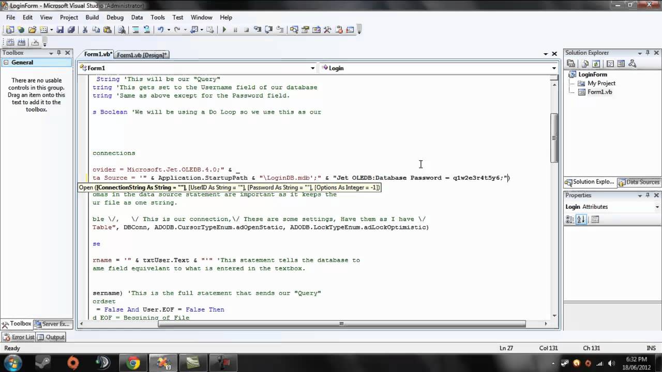Open the Form1 class dropdown
This screenshot has height=372, width=662.
[x=312, y=68]
